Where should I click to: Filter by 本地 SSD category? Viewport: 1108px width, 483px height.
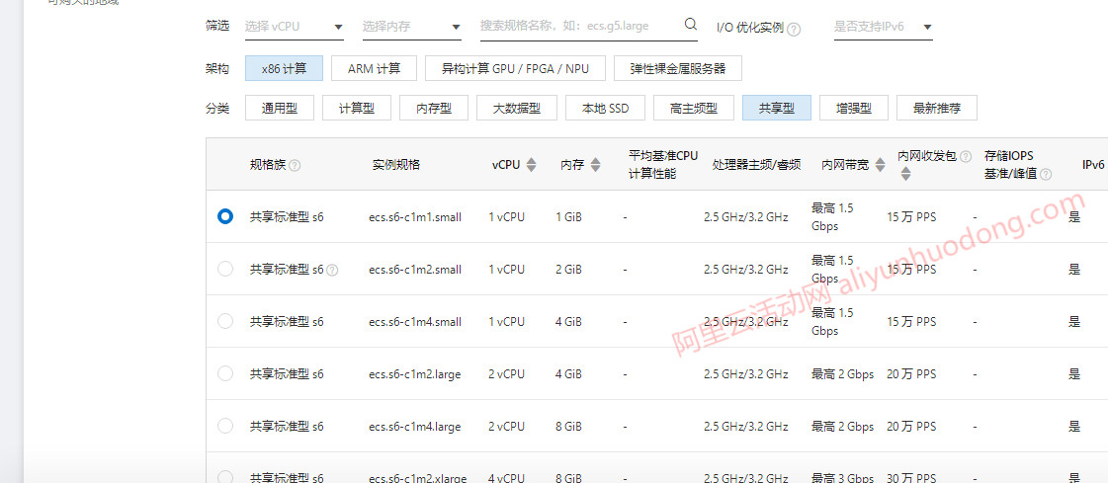(605, 108)
